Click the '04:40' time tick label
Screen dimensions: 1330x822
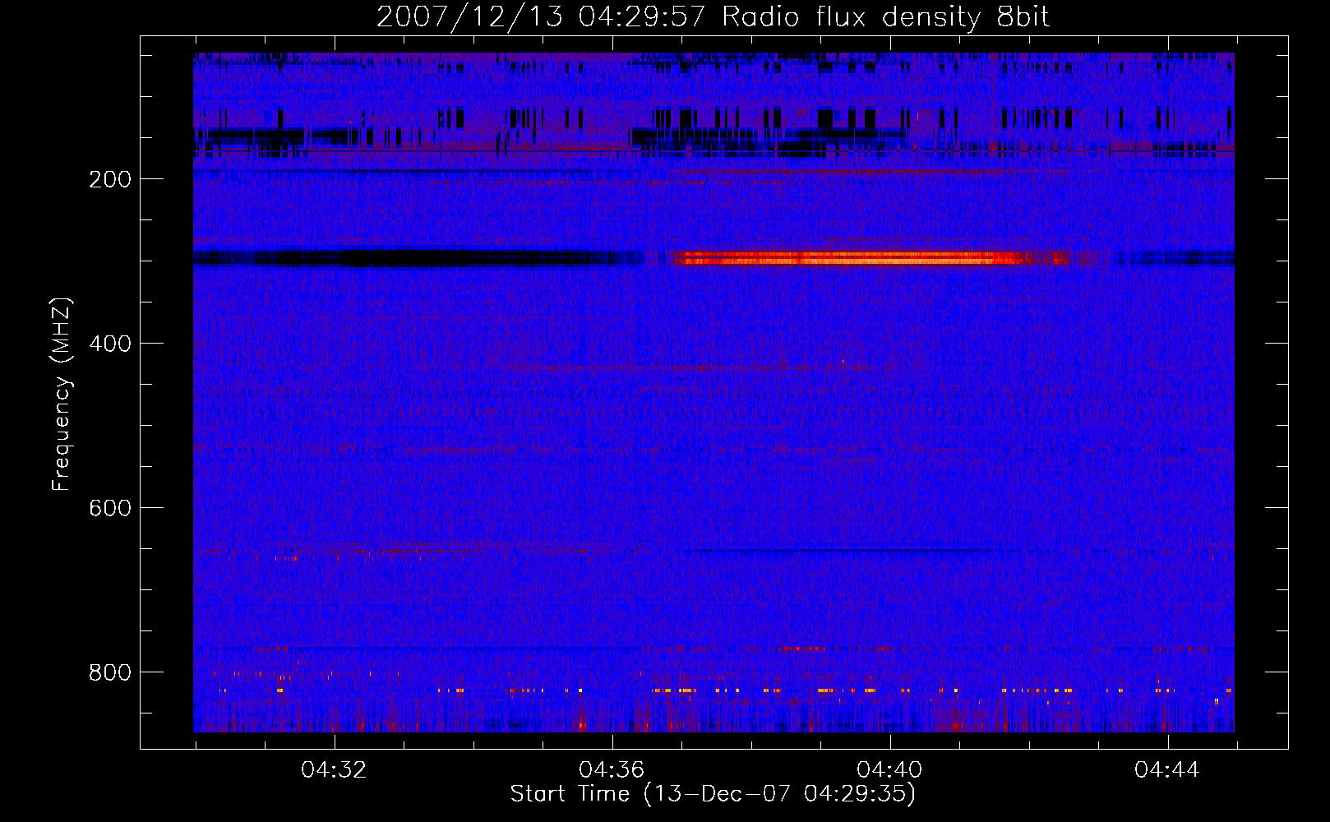[889, 770]
